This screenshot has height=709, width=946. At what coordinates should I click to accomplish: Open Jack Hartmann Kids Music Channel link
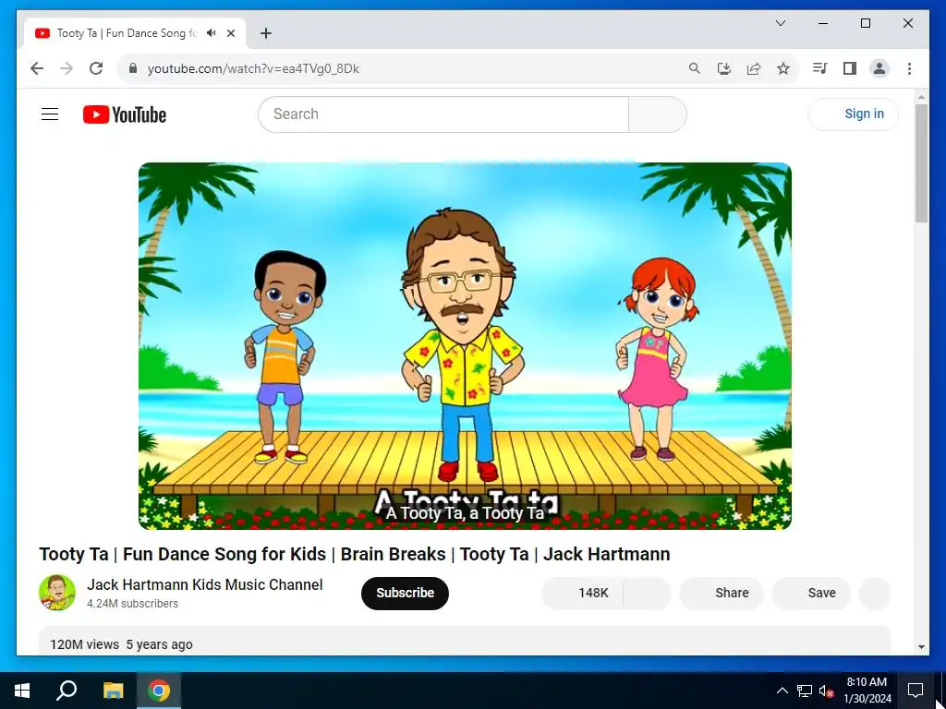click(204, 584)
